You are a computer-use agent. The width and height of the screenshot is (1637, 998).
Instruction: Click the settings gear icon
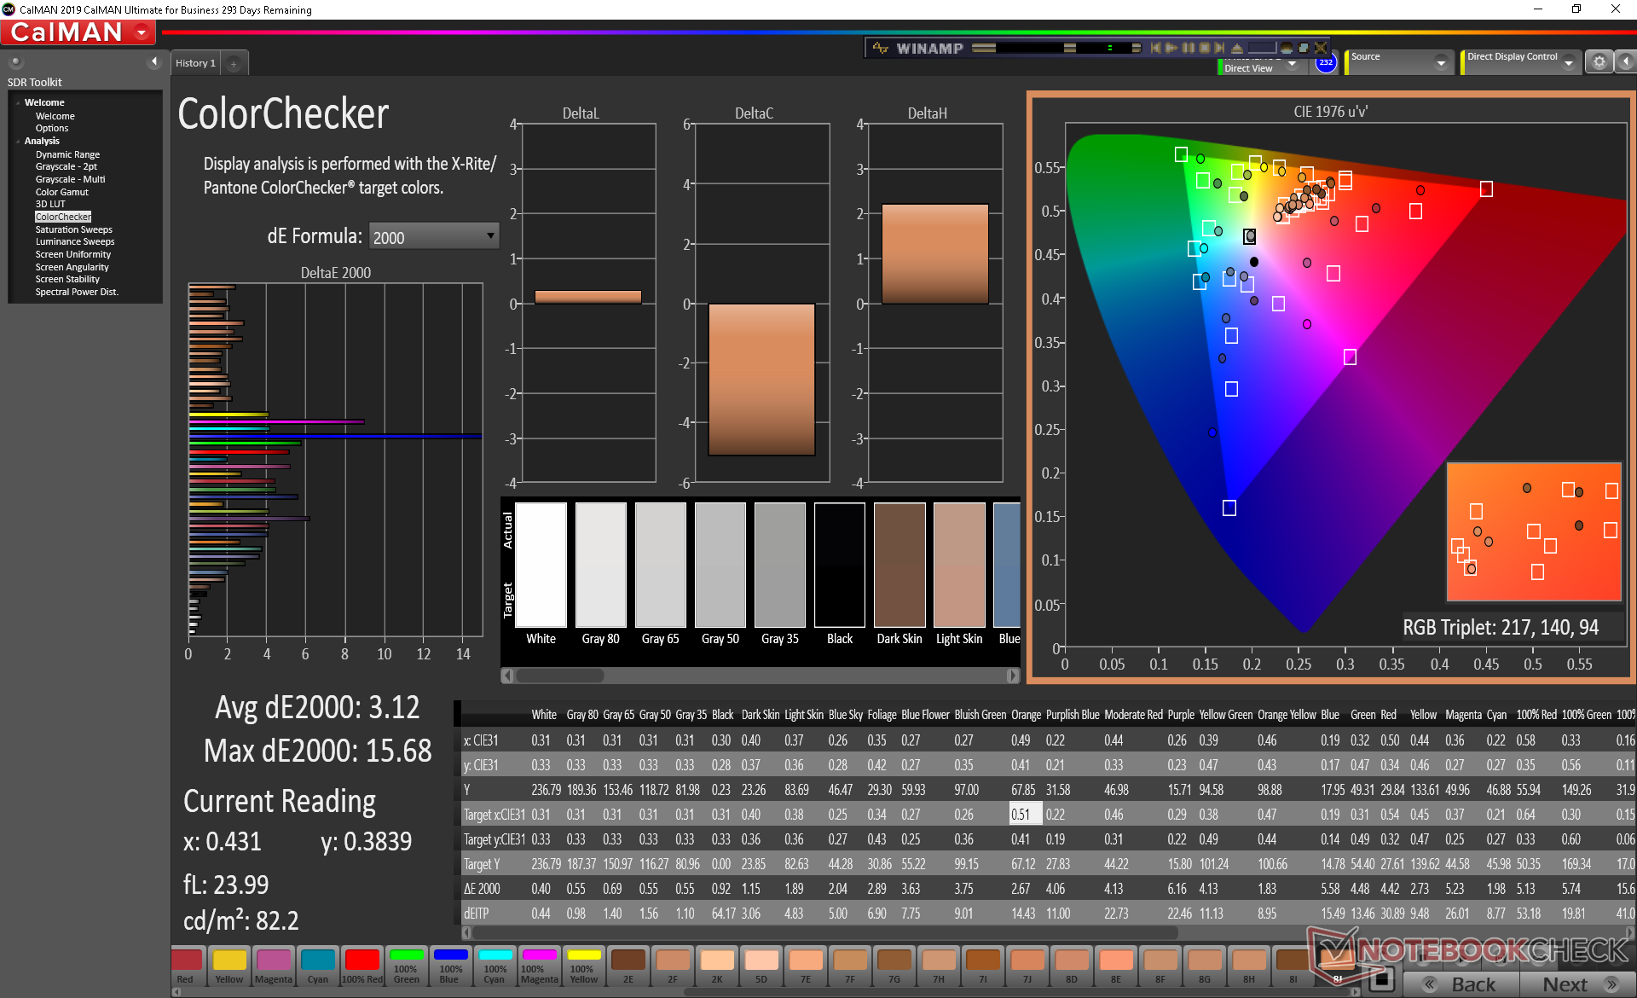pos(1599,62)
